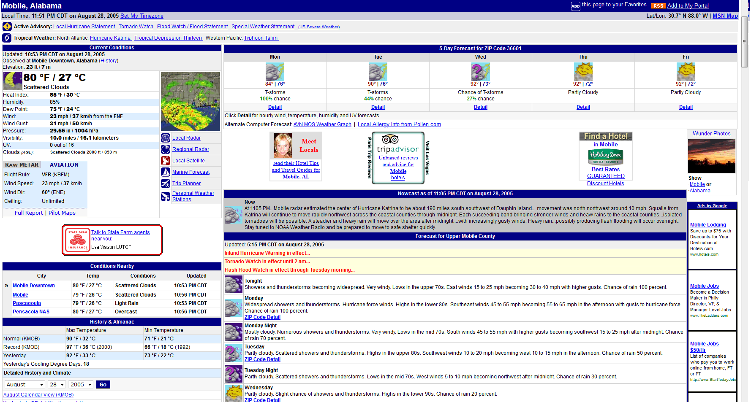Switch to the Aviation tab
Image resolution: width=751 pixels, height=402 pixels.
[x=64, y=165]
